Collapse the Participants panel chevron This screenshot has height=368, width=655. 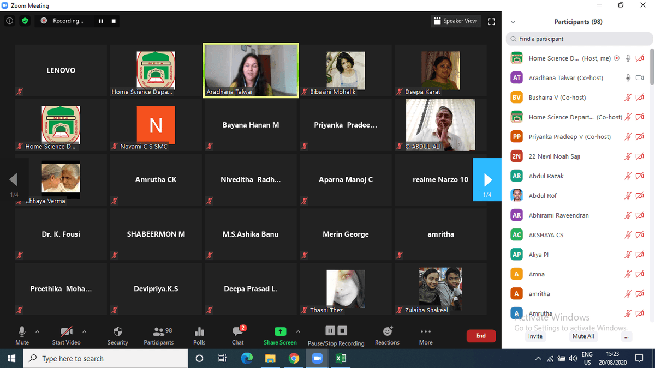pyautogui.click(x=513, y=22)
